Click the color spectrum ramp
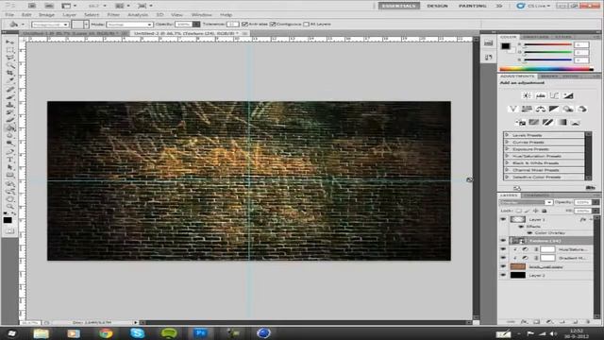The height and width of the screenshot is (340, 604). coord(546,69)
